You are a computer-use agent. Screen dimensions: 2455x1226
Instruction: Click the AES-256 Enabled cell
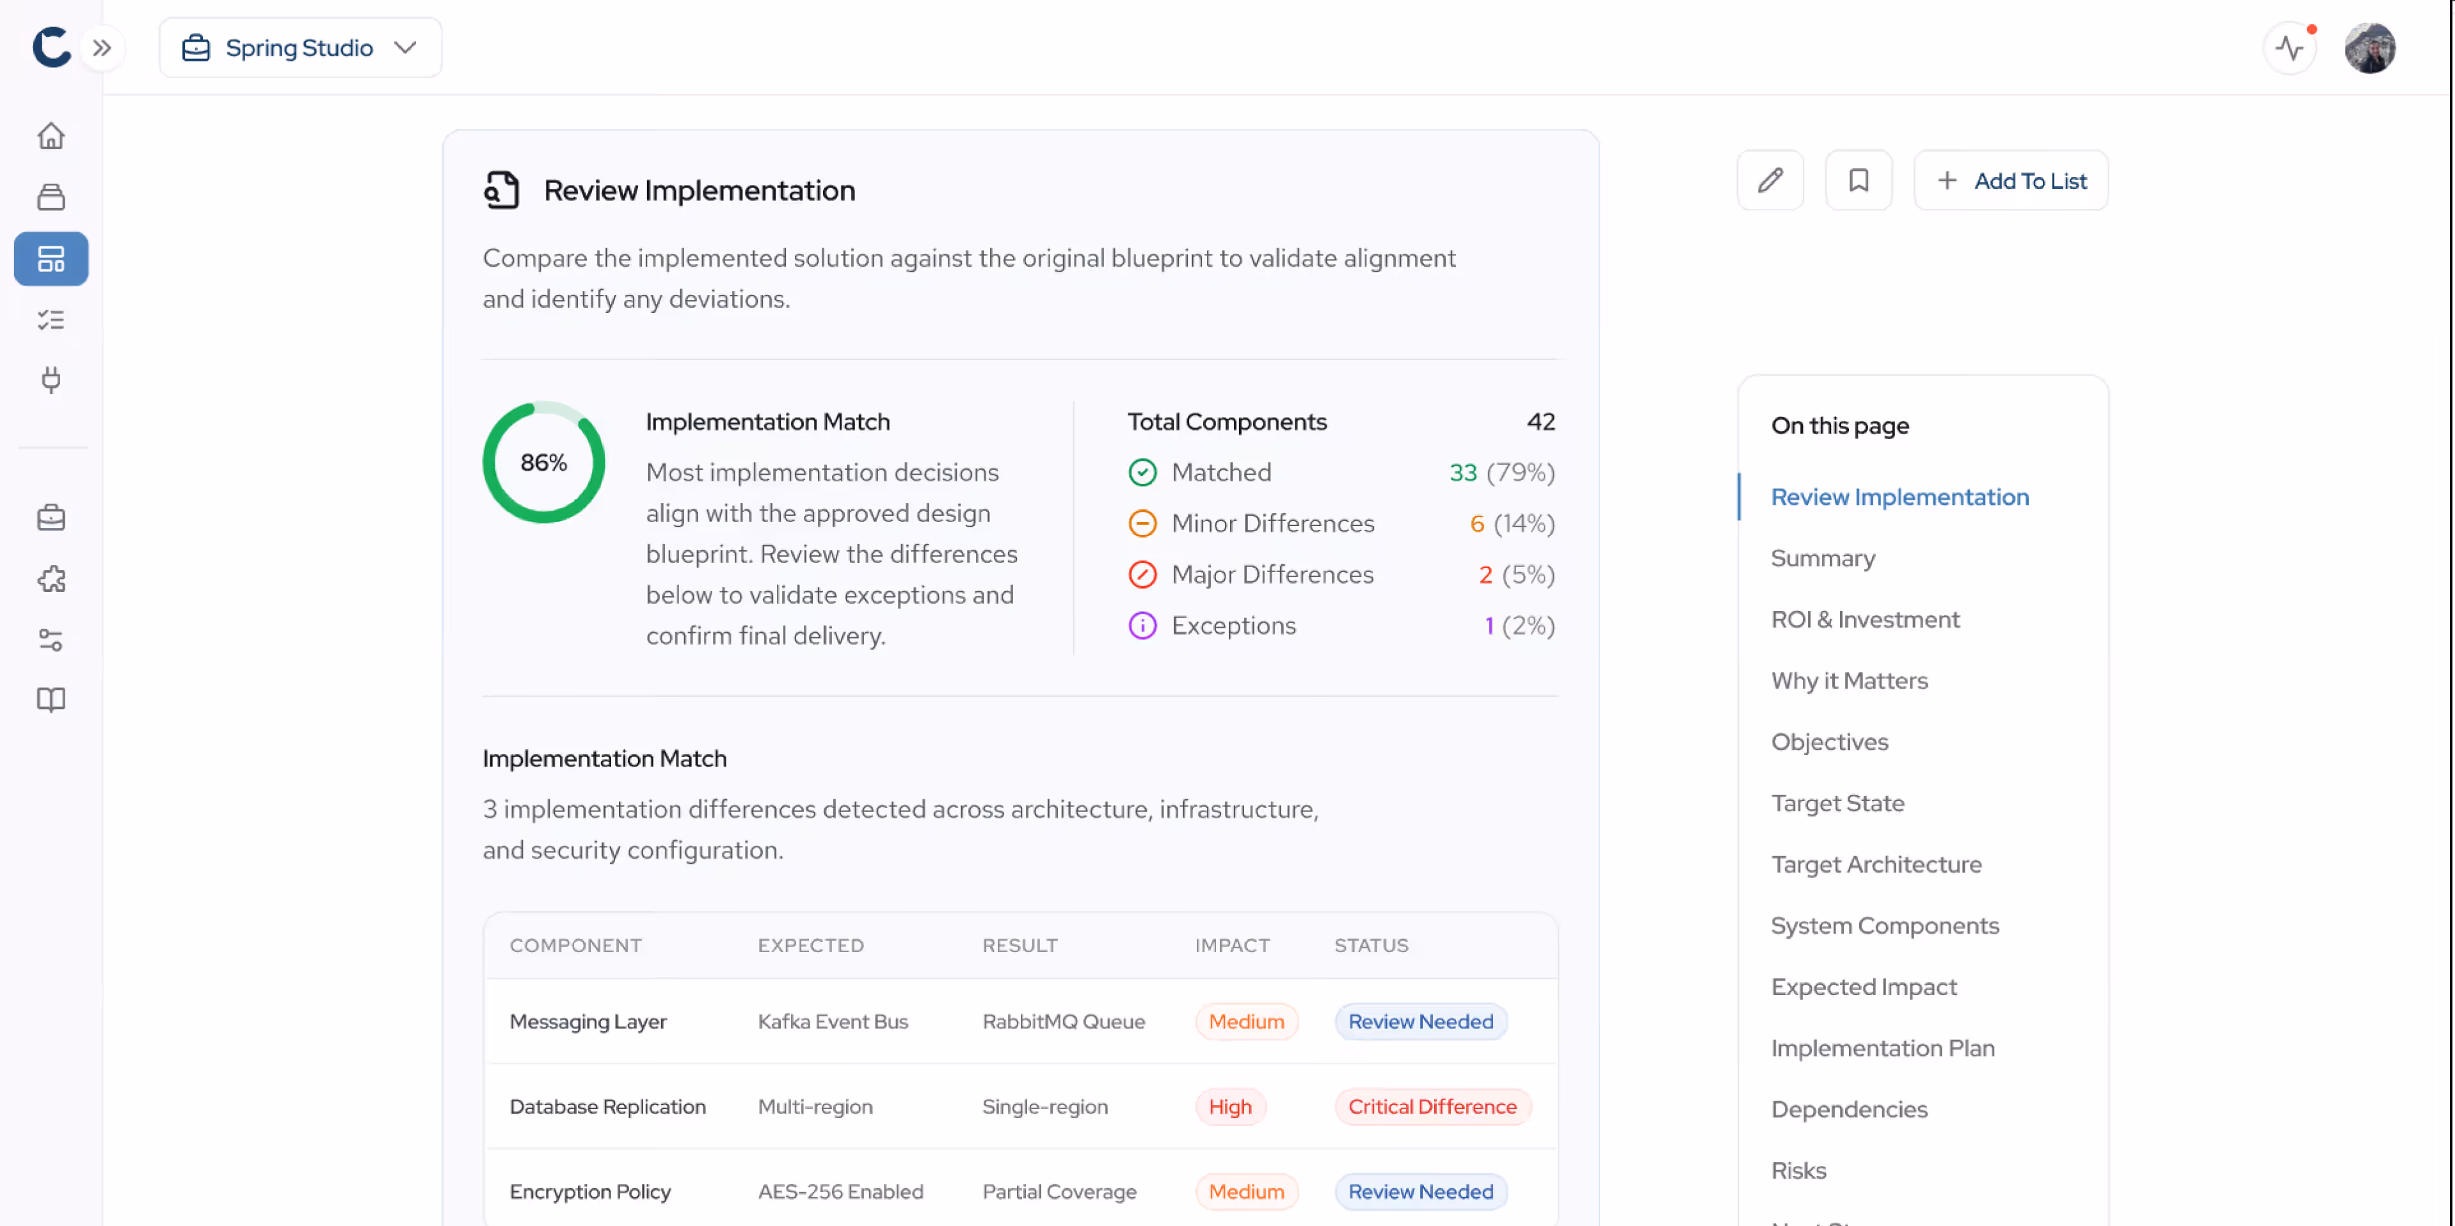click(x=840, y=1191)
